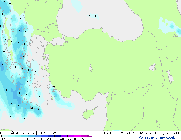The height and width of the screenshot is (140, 181).
Task: Click the 'Precipitation [mm]' title text
Action: (x=19, y=133)
